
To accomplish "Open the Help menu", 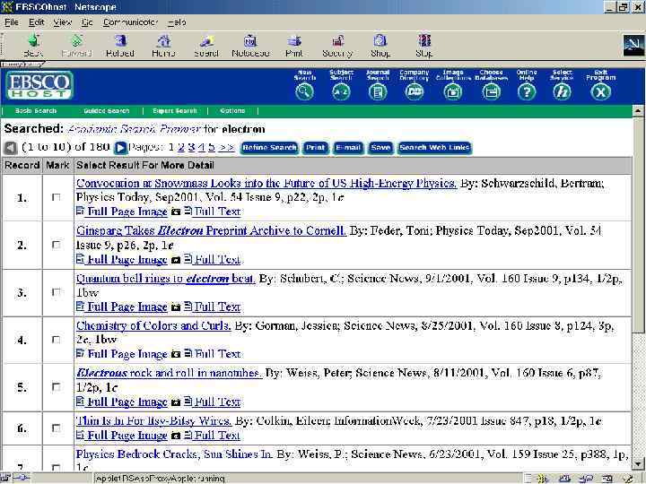I will [177, 22].
